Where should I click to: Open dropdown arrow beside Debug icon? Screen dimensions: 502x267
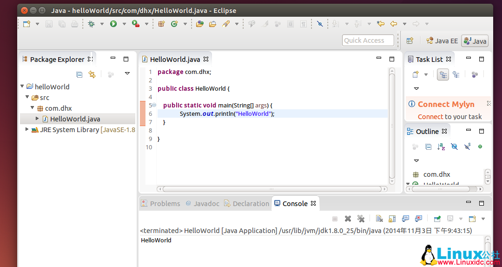pyautogui.click(x=102, y=24)
